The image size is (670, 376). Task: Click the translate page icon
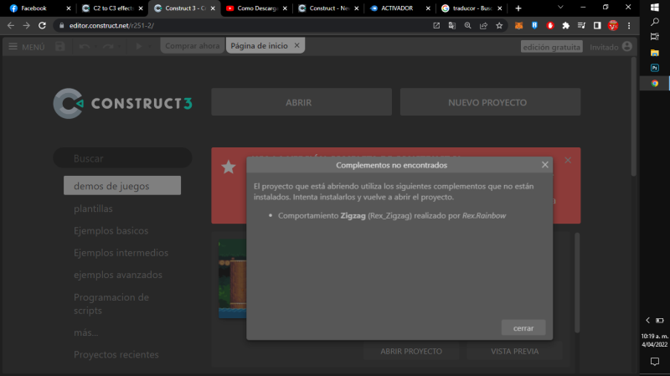(452, 26)
